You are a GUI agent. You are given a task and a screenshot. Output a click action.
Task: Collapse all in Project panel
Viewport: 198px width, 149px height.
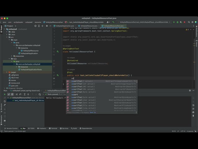click(x=42, y=26)
